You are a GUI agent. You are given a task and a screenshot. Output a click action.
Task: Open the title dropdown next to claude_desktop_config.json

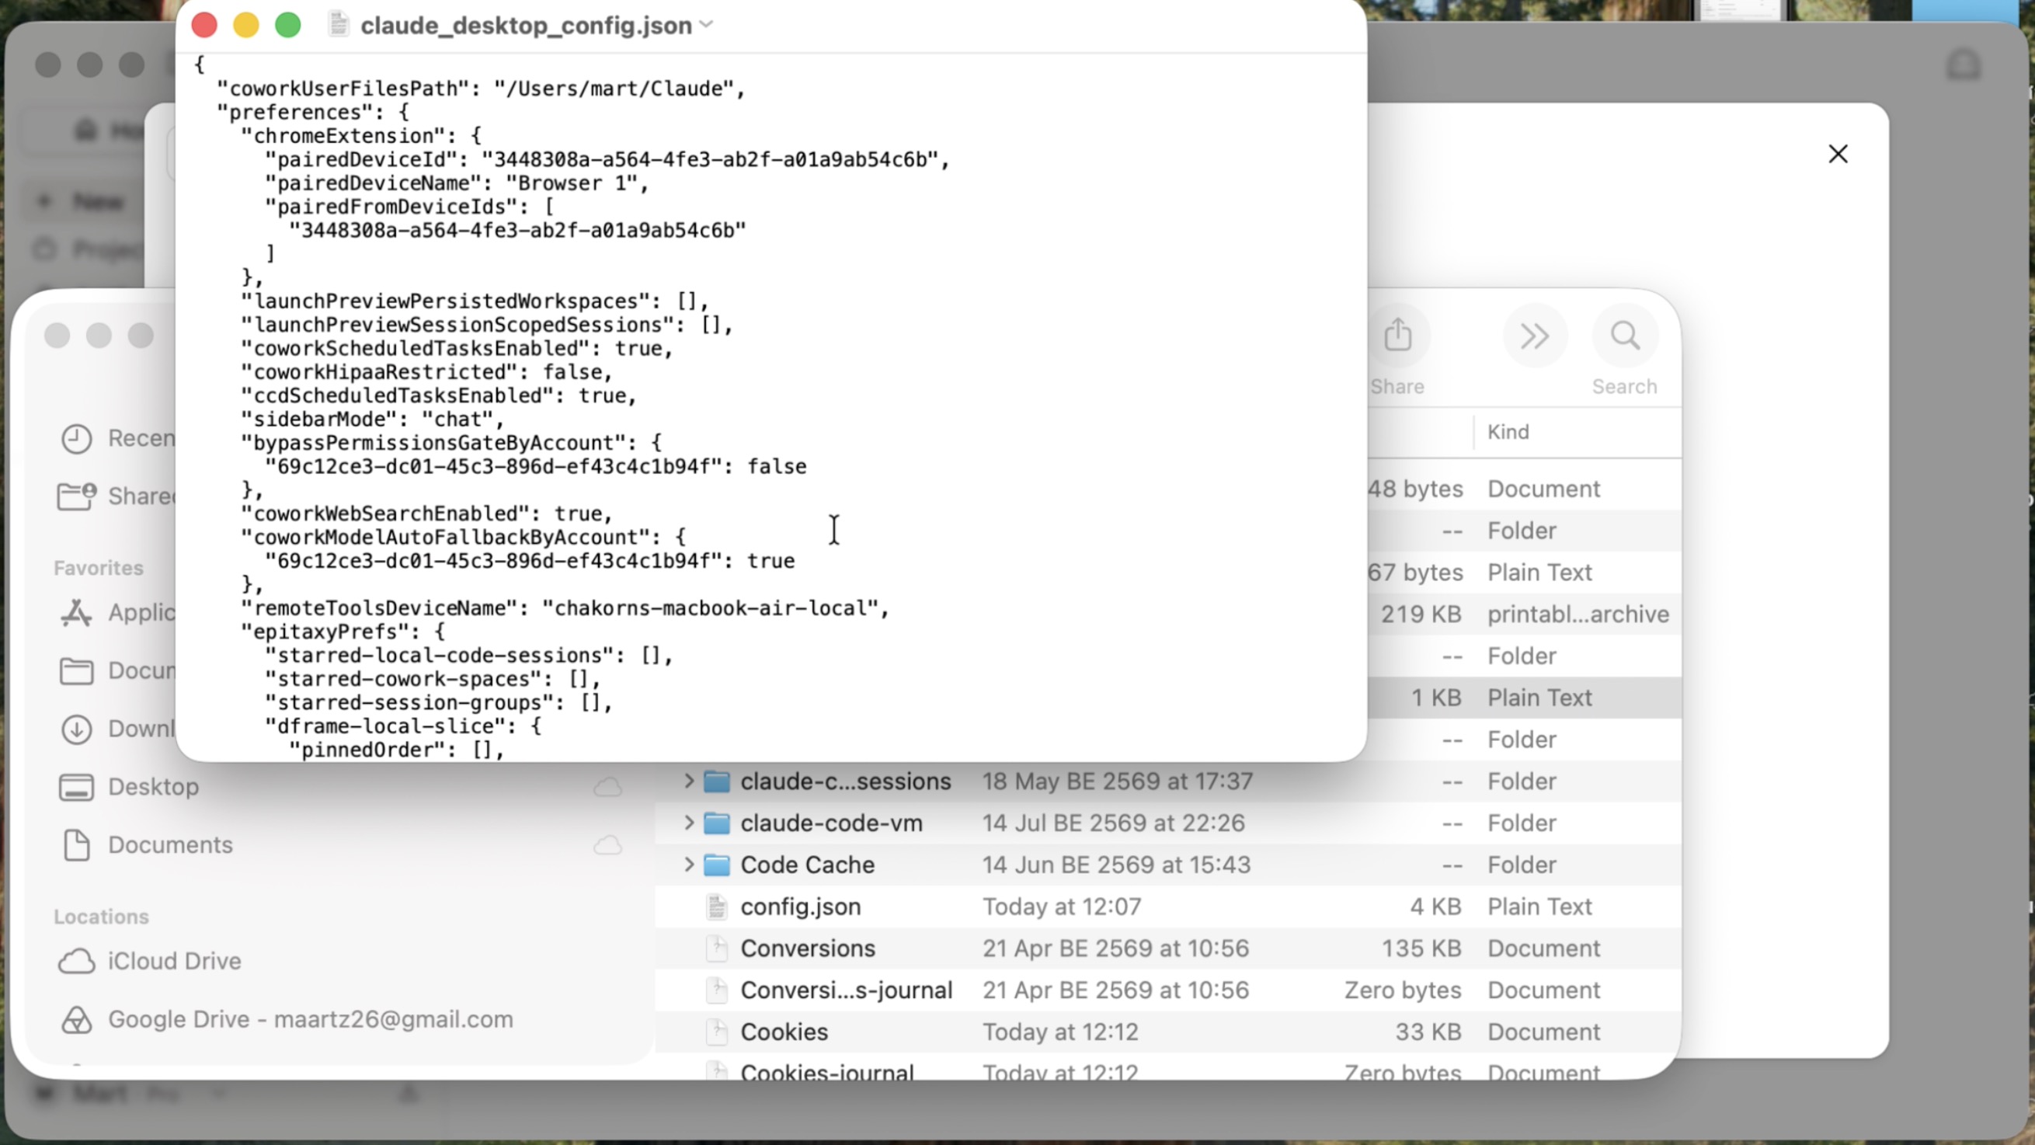click(706, 26)
